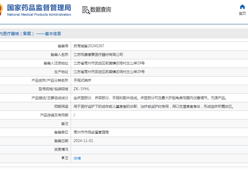Click the 变更情况 label

(x=61, y=150)
